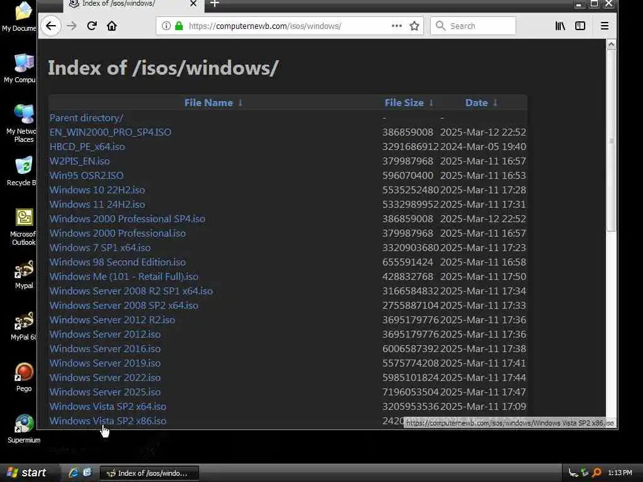Focus the Search box
Image resolution: width=643 pixels, height=482 pixels.
[473, 26]
